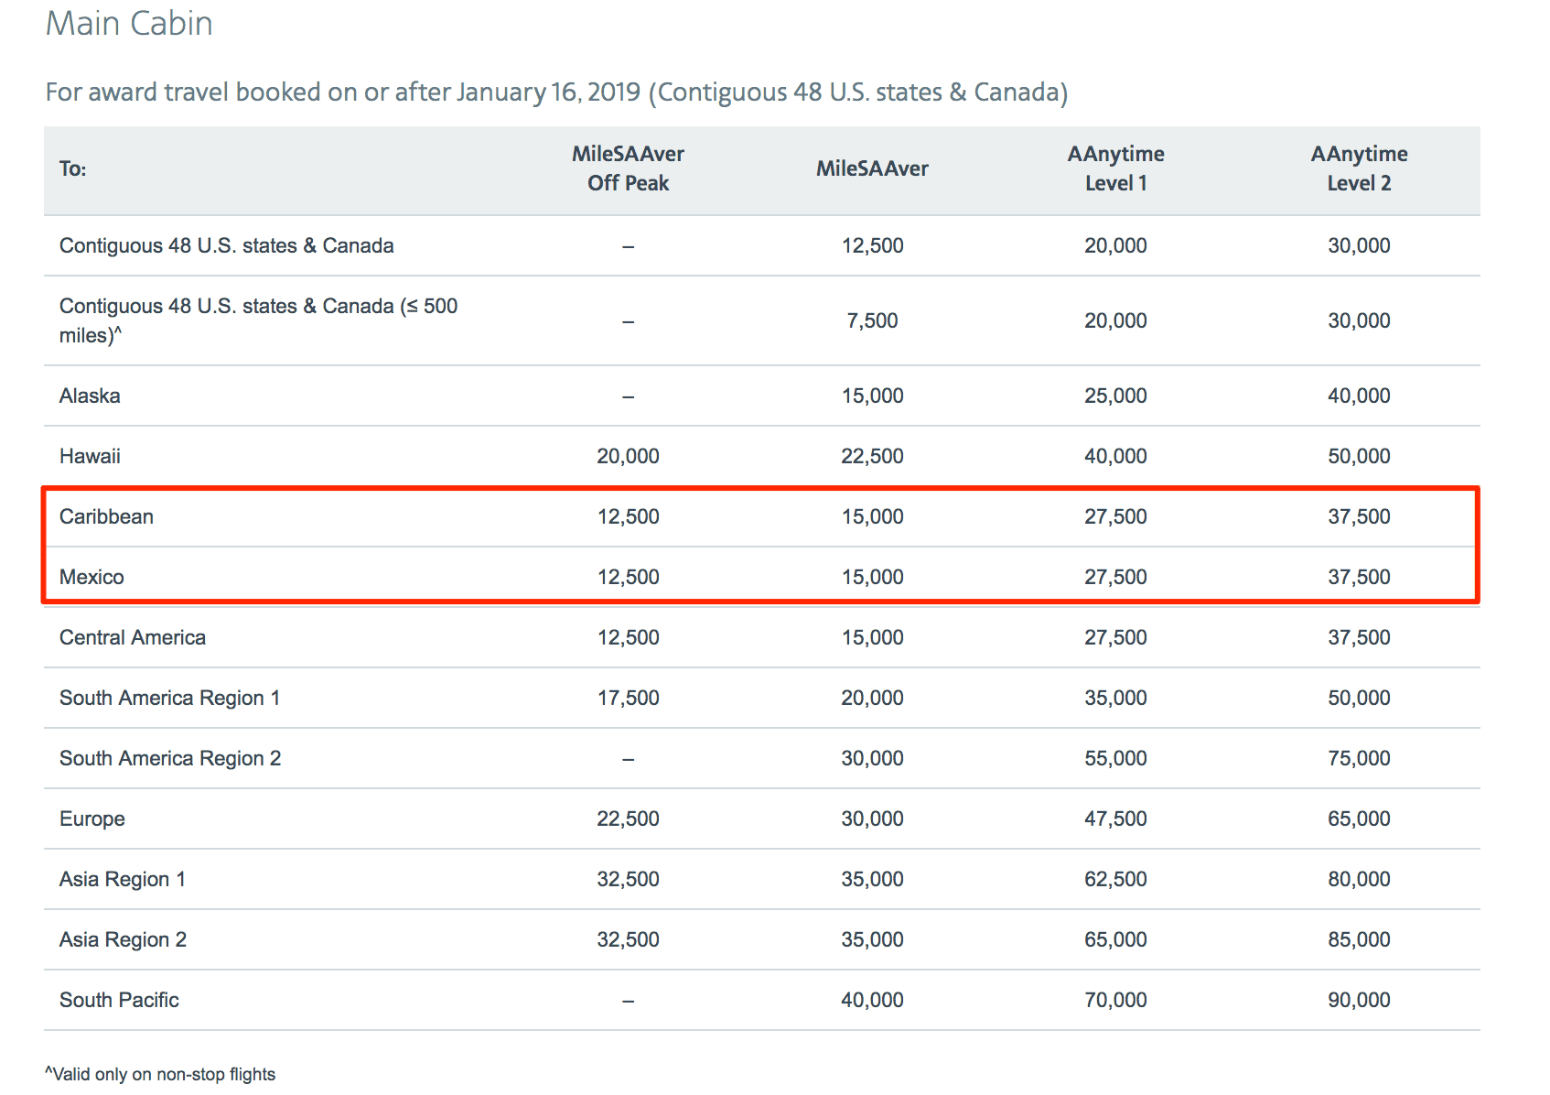Click the Main Cabin heading
The height and width of the screenshot is (1095, 1550).
pyautogui.click(x=130, y=24)
